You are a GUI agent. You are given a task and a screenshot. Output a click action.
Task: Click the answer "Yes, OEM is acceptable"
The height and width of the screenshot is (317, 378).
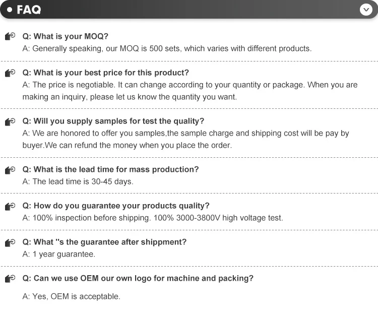click(72, 296)
